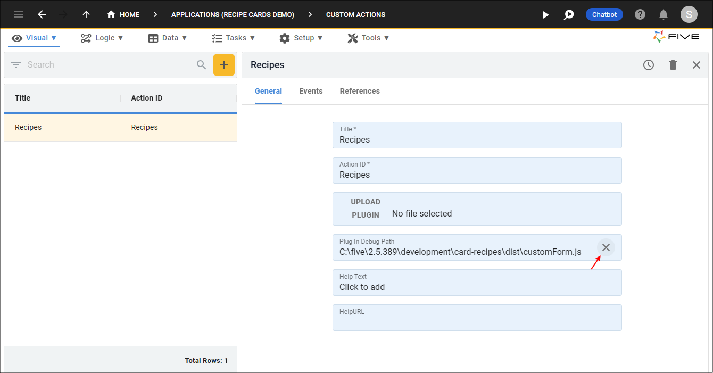Click the Five logo
This screenshot has height=373, width=713.
676,36
